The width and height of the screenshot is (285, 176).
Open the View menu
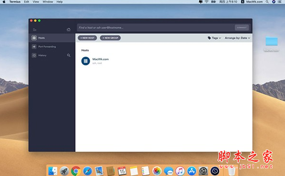[x=36, y=2]
